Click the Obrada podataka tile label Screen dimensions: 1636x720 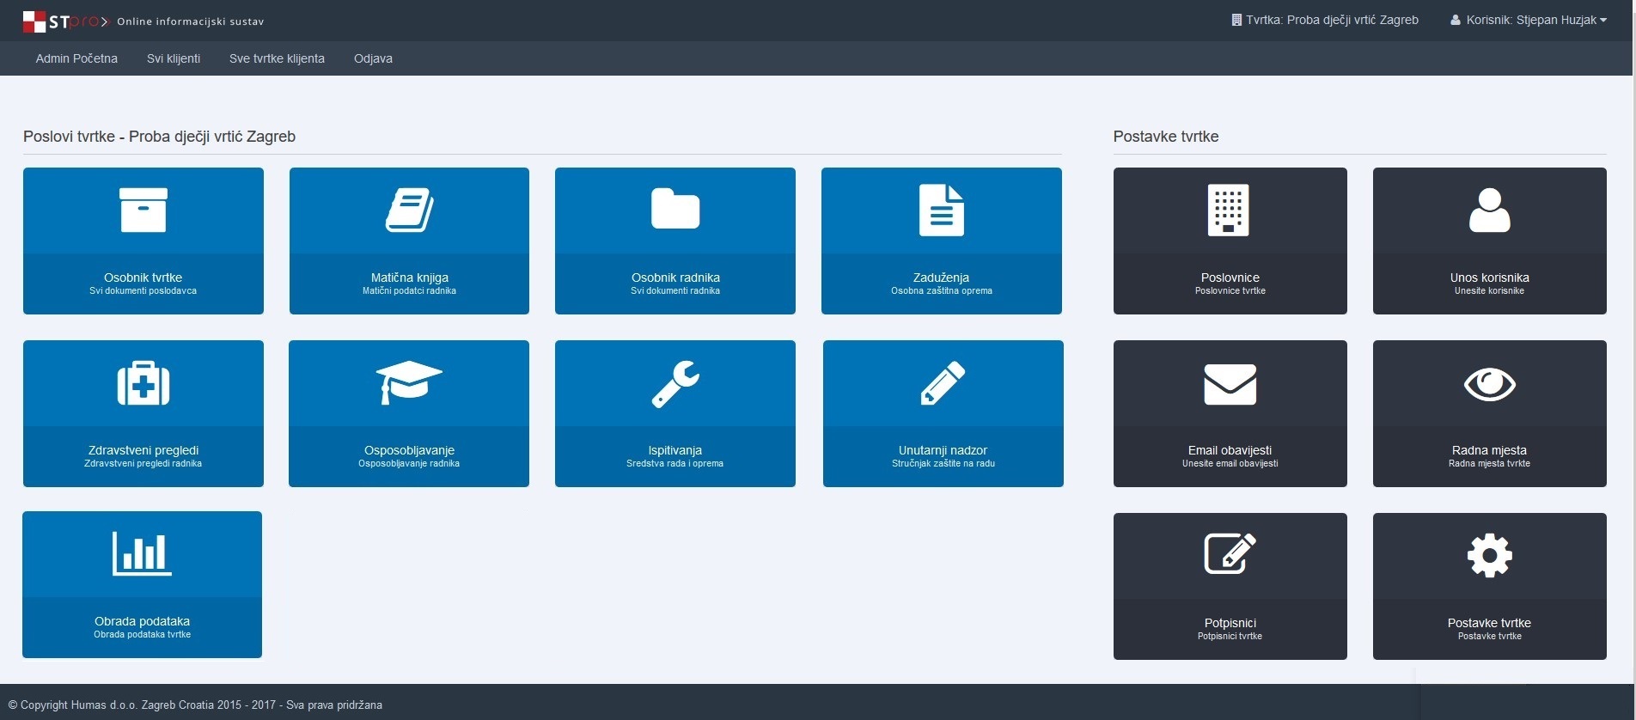tap(143, 621)
